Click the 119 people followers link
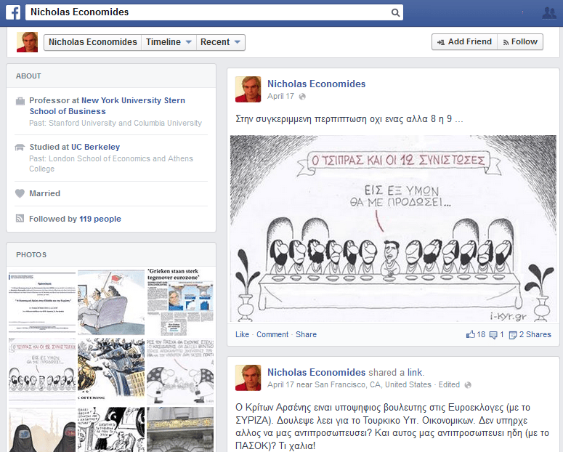Screen dimensions: 563x452 tap(100, 219)
